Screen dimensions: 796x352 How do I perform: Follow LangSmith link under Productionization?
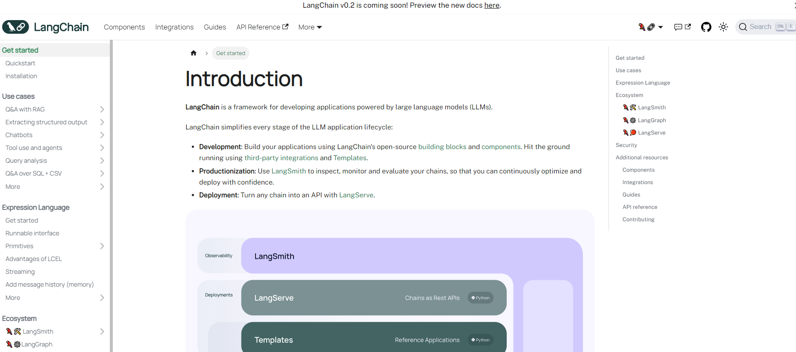tap(289, 171)
